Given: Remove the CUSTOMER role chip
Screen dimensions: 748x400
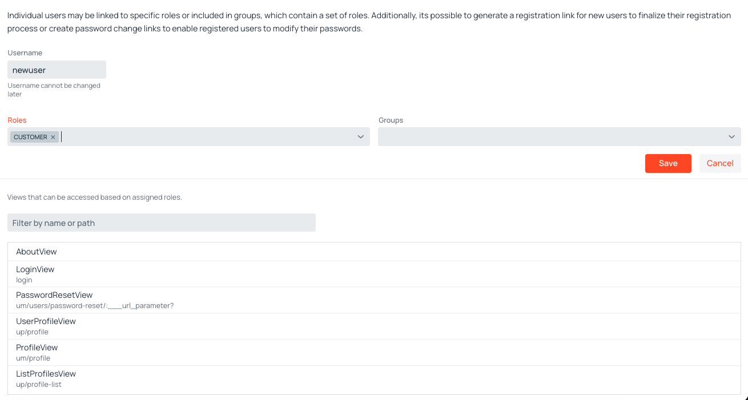Looking at the screenshot, I should click(53, 137).
